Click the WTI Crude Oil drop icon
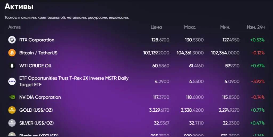 point(12,66)
